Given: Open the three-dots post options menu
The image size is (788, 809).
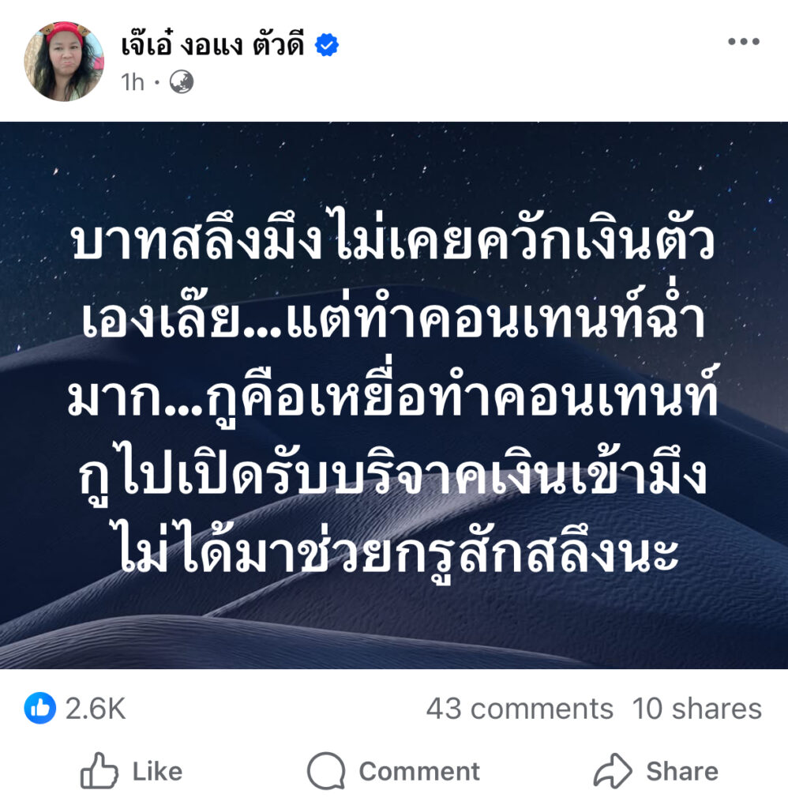Looking at the screenshot, I should tap(743, 42).
